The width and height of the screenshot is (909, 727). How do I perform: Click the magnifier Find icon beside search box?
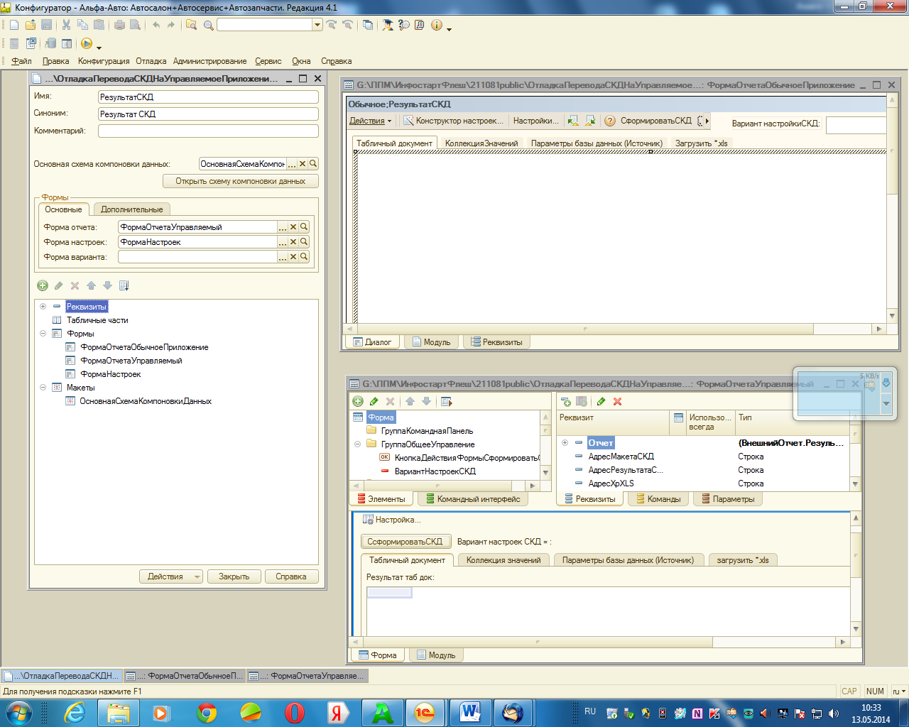(x=208, y=25)
